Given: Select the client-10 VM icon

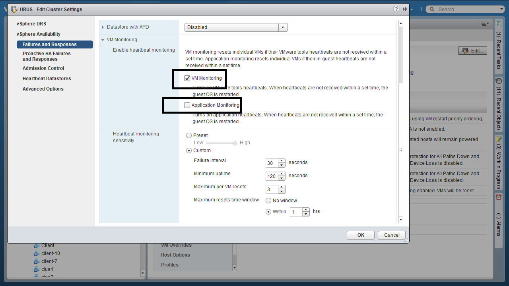Looking at the screenshot, I should click(x=37, y=253).
